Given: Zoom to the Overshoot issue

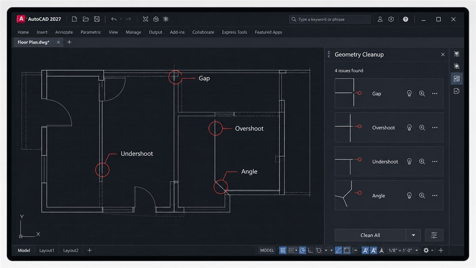Looking at the screenshot, I should coord(422,127).
